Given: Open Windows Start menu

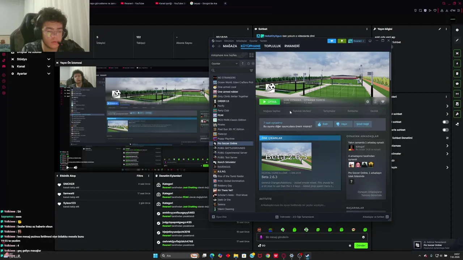Looking at the screenshot, I should click(x=156, y=256).
